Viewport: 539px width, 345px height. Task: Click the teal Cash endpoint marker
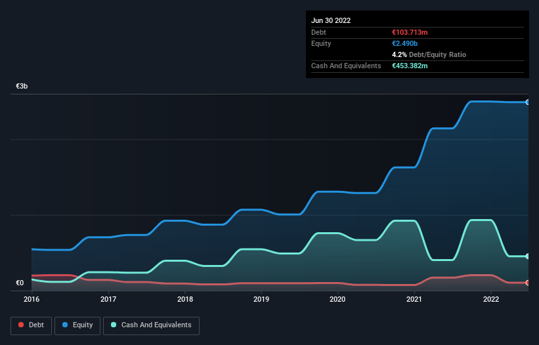click(528, 256)
